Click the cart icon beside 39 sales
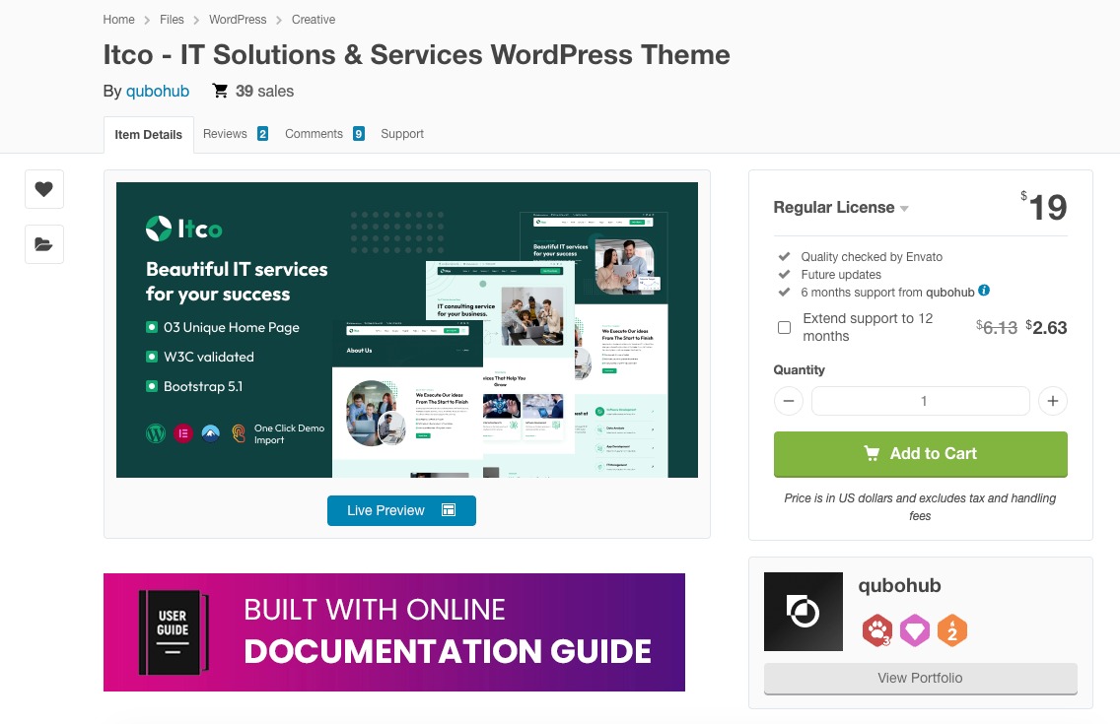 219,91
